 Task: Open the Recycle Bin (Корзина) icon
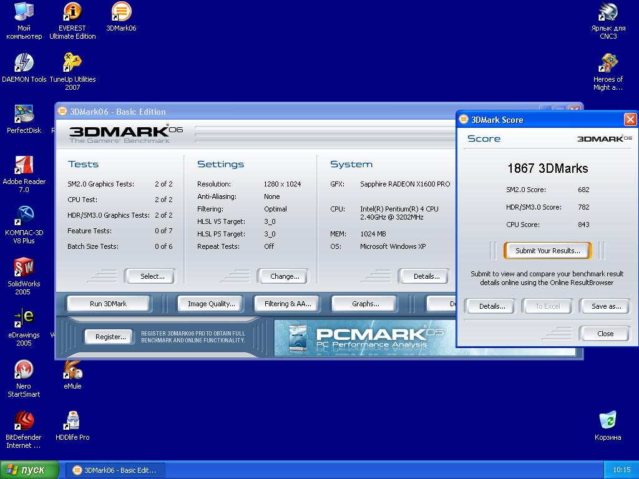click(x=608, y=421)
